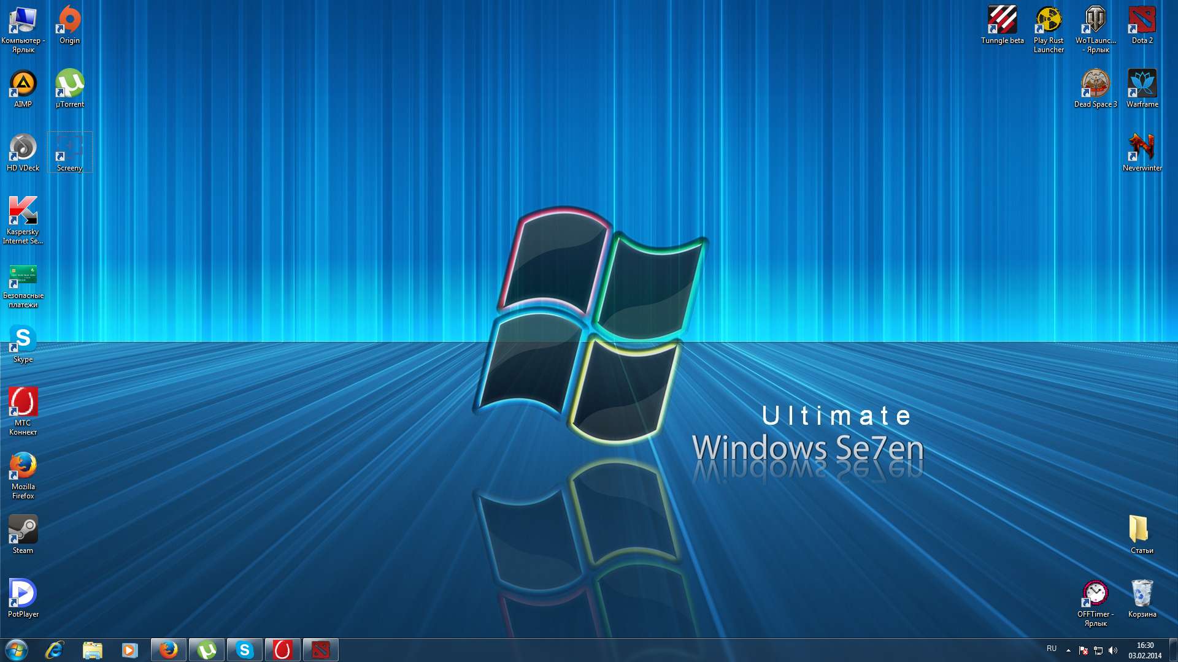Open the Action Center flag icon
Image resolution: width=1178 pixels, height=662 pixels.
pos(1084,650)
